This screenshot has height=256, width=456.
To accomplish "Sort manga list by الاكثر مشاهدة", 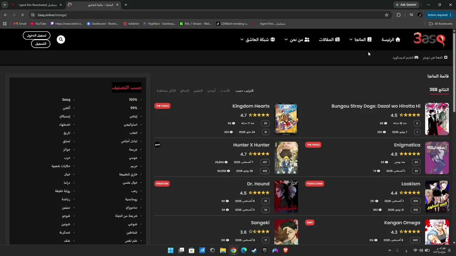I will [x=166, y=91].
